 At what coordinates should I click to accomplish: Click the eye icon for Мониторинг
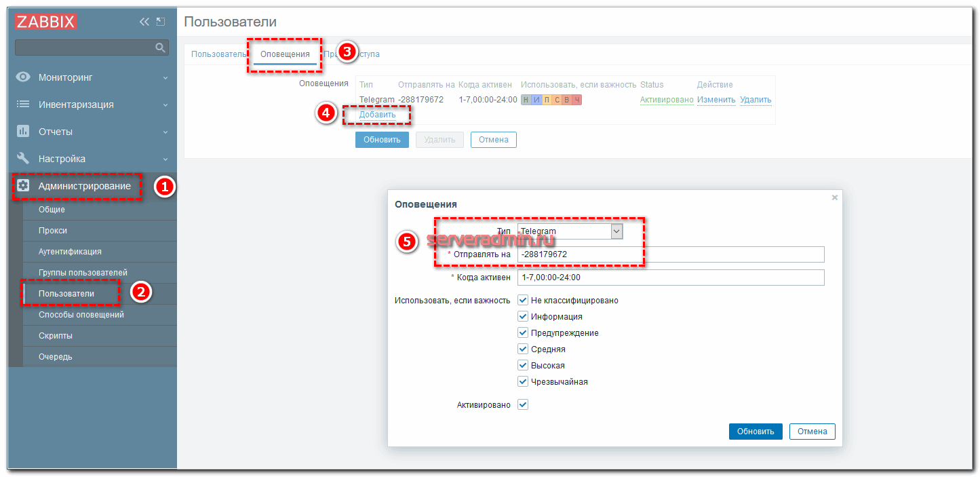click(23, 77)
